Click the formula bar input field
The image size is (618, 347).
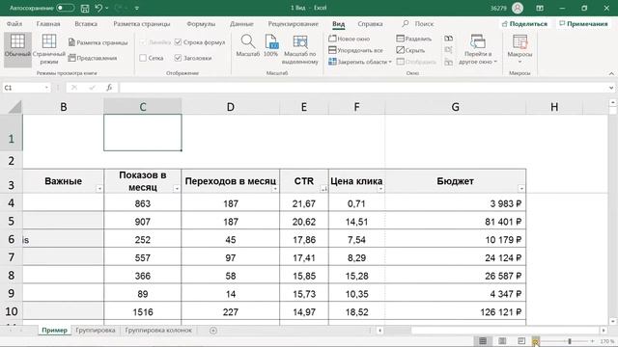(x=363, y=88)
